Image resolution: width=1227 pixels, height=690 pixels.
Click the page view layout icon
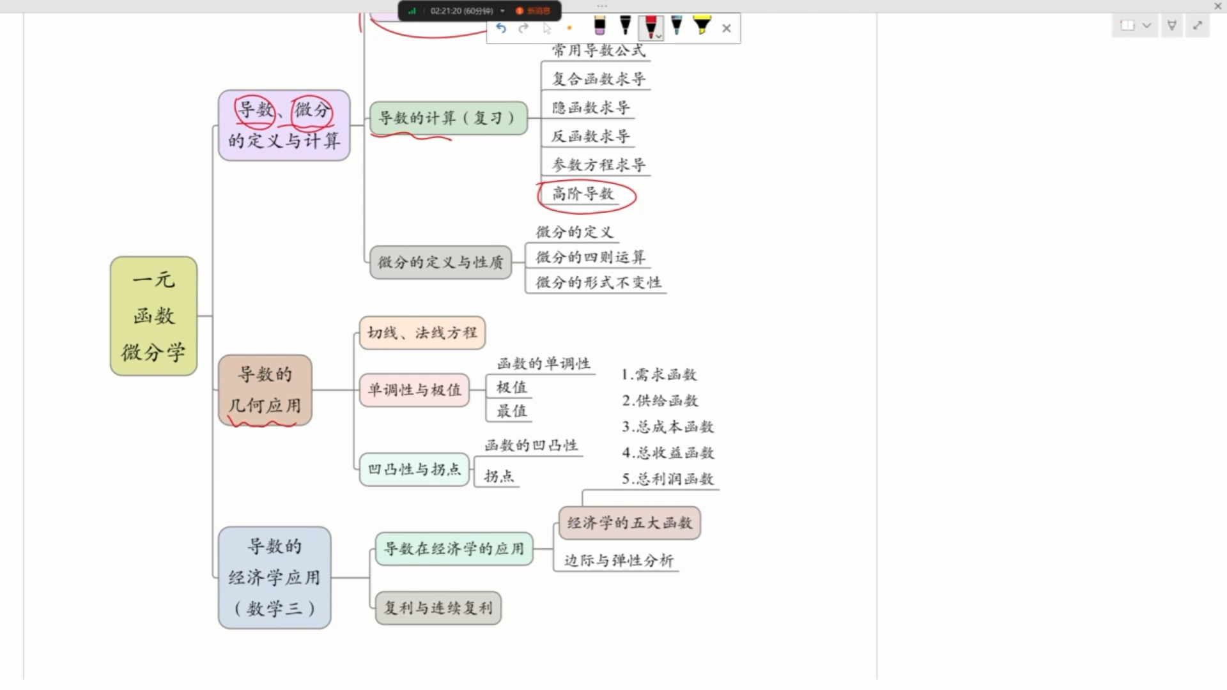(1127, 26)
